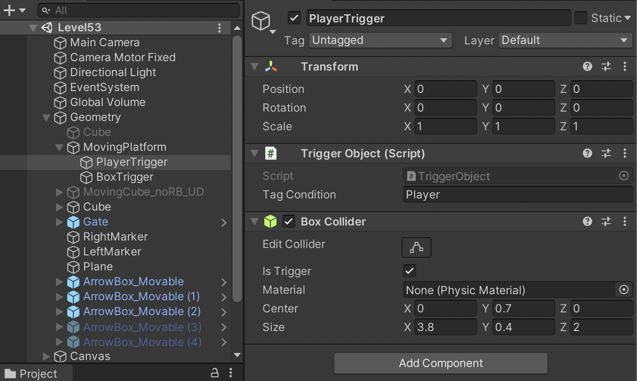Open the Transform component settings menu
Viewport: 637px width, 381px height.
[625, 66]
